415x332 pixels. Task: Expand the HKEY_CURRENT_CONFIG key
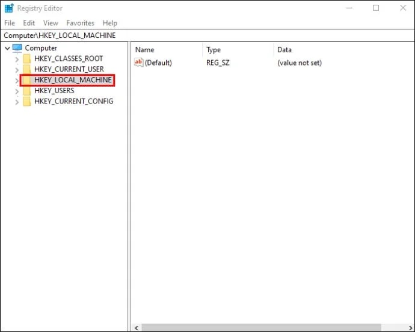click(x=17, y=102)
